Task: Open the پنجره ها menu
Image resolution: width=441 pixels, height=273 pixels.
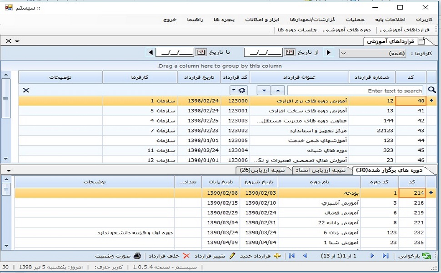Action: click(x=224, y=20)
